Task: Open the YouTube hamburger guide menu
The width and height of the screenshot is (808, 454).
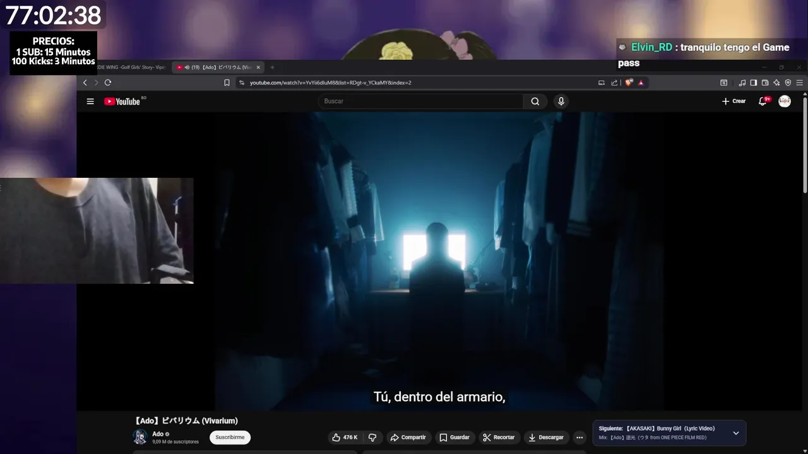Action: tap(90, 102)
